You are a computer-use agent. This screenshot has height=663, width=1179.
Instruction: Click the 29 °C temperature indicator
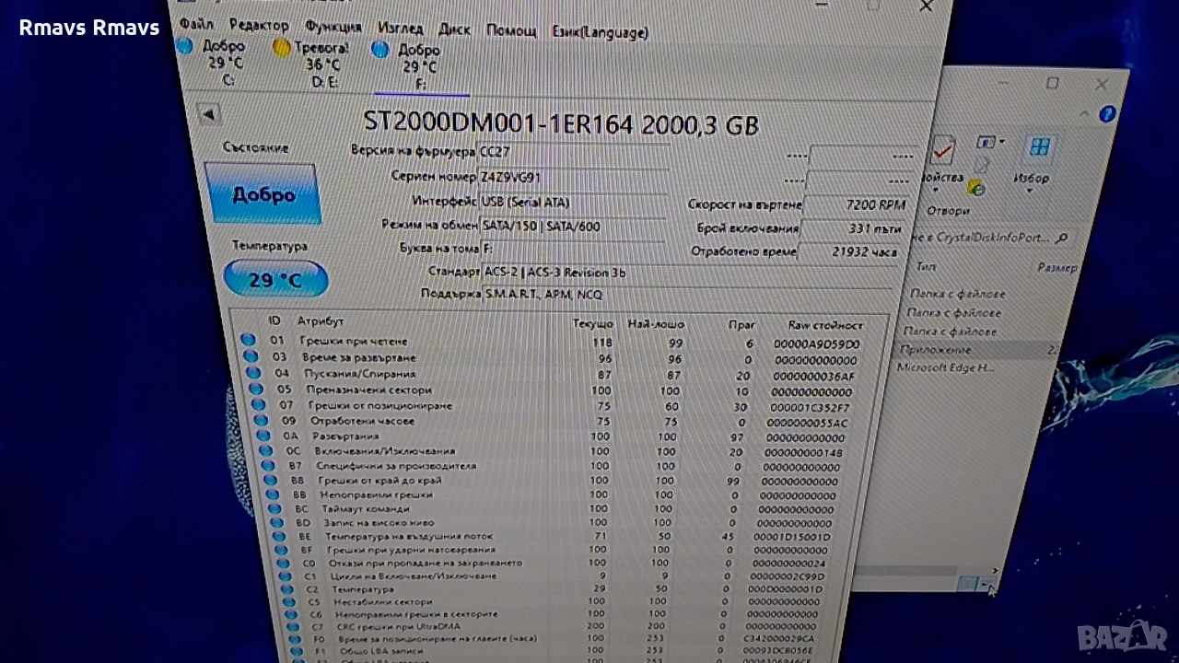click(274, 279)
